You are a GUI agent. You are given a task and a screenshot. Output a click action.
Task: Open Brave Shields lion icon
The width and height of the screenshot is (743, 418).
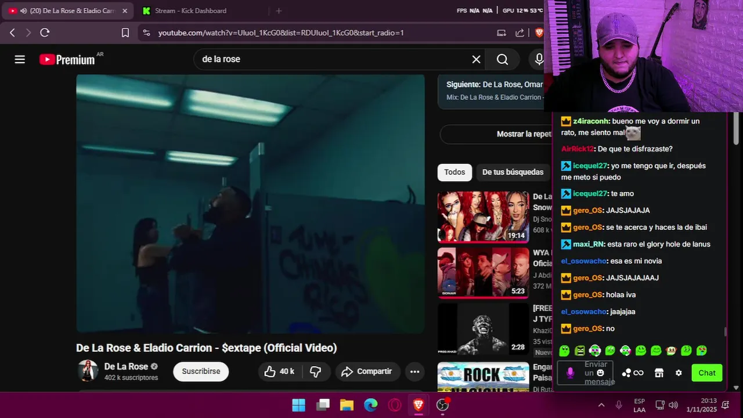(539, 33)
